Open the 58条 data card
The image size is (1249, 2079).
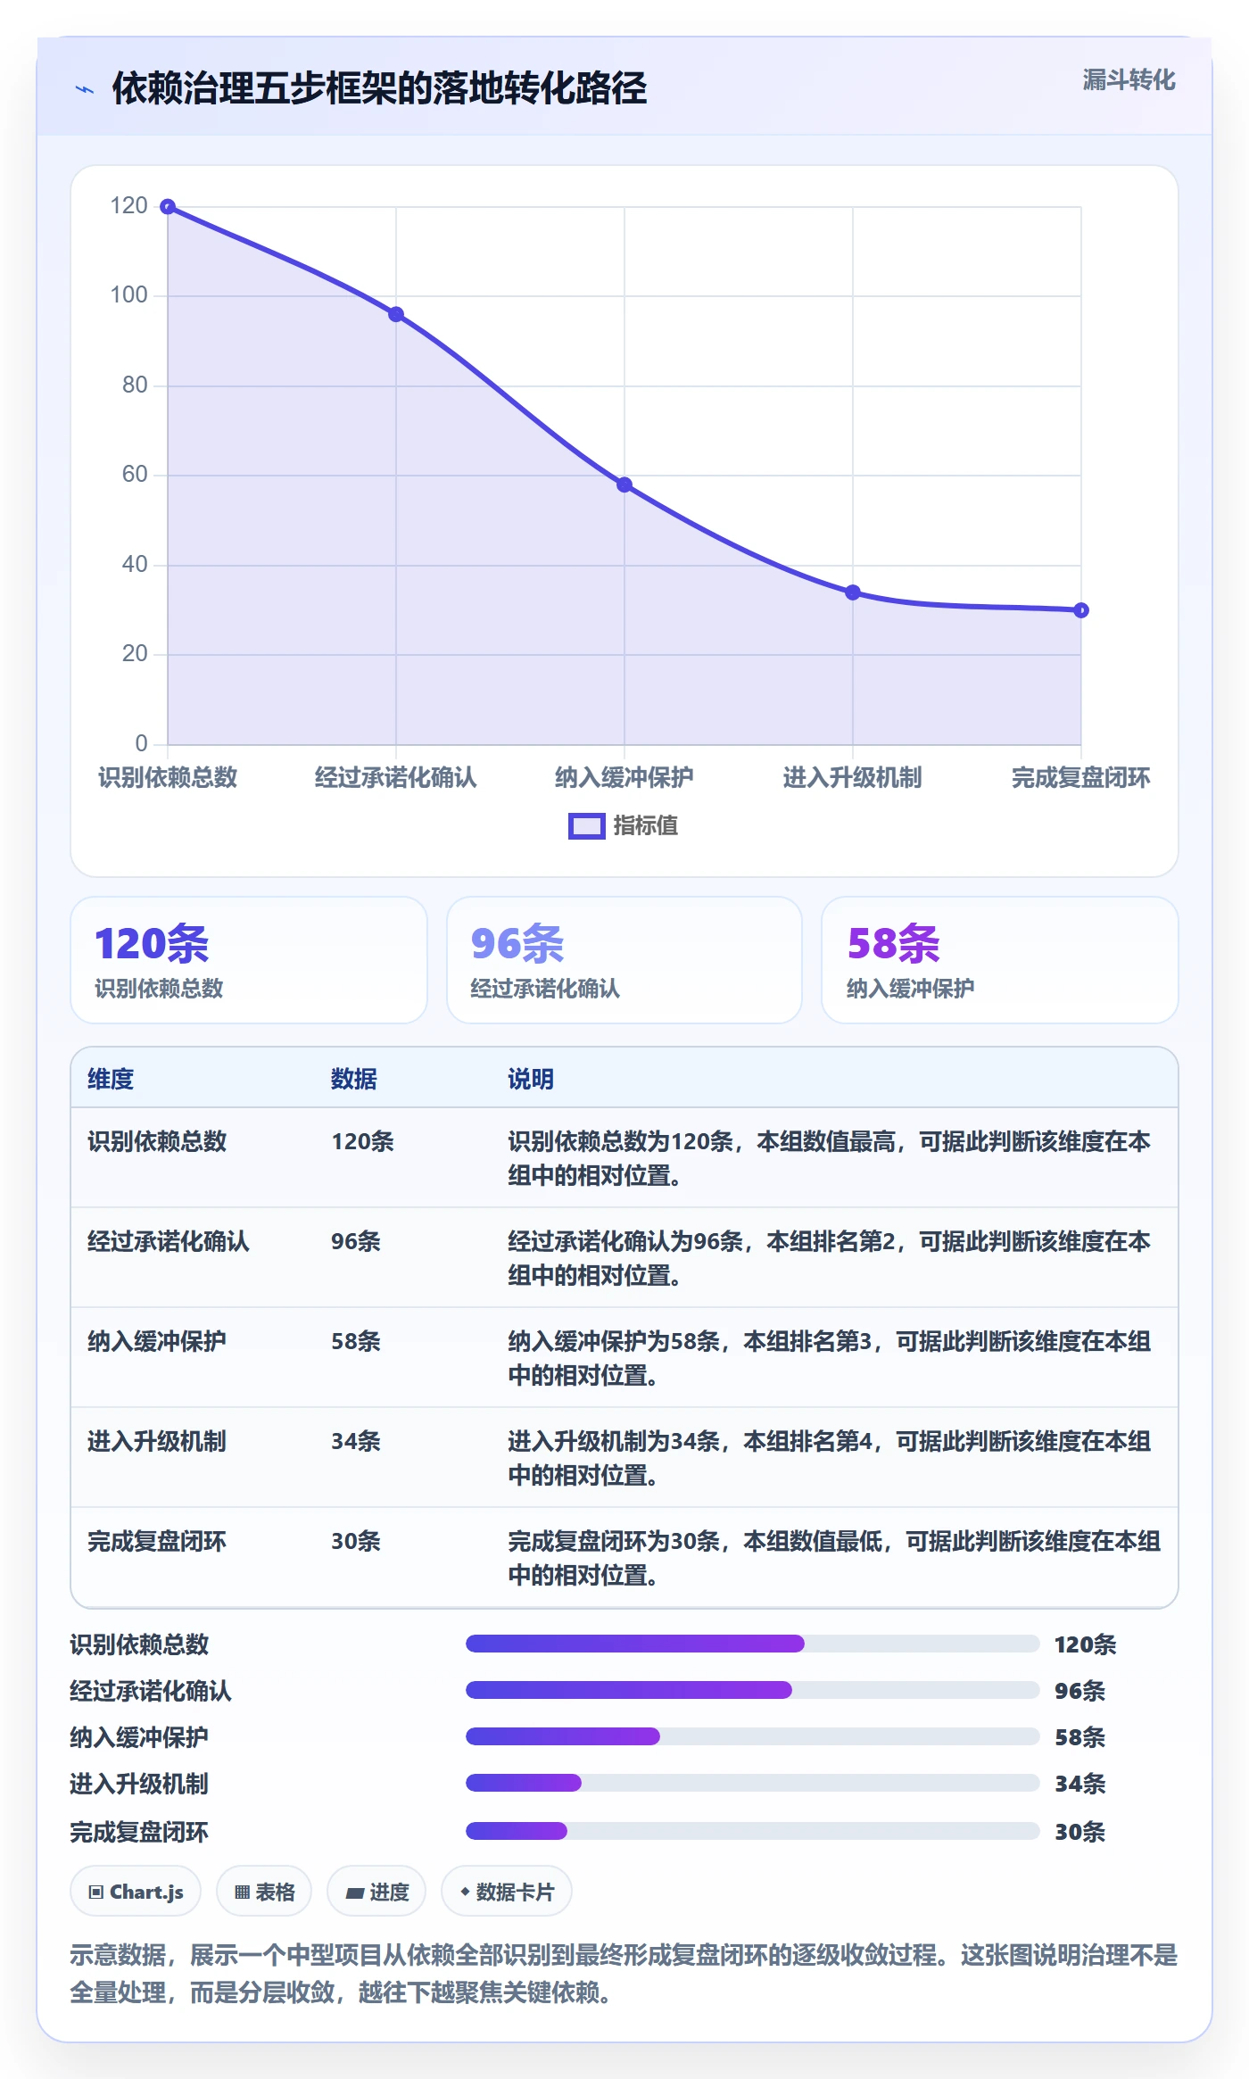1000,960
